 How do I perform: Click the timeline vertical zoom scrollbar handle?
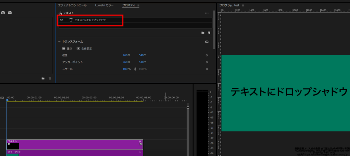pos(188,108)
